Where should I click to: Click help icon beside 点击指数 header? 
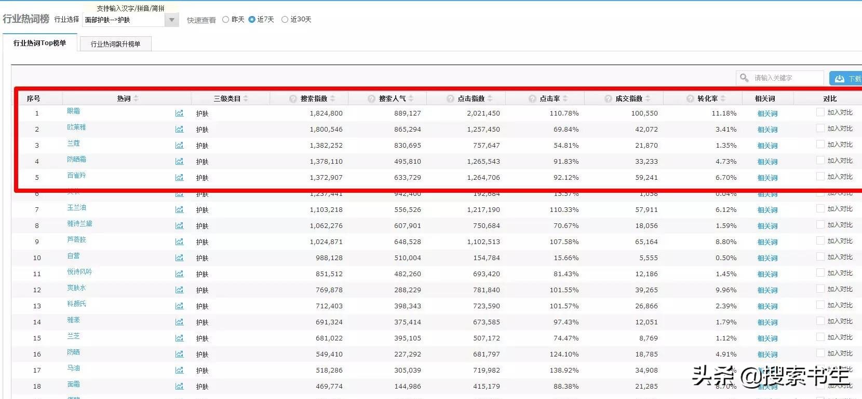(450, 98)
